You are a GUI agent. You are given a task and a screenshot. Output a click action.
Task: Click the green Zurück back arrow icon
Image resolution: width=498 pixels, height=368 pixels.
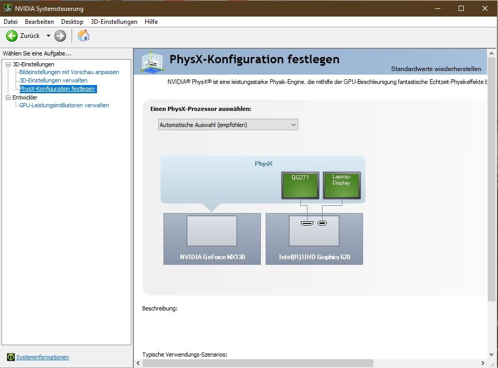(x=12, y=36)
